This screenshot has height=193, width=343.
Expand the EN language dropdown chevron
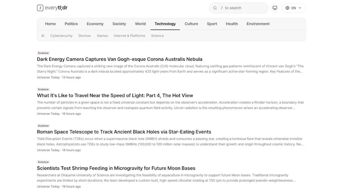click(x=300, y=8)
